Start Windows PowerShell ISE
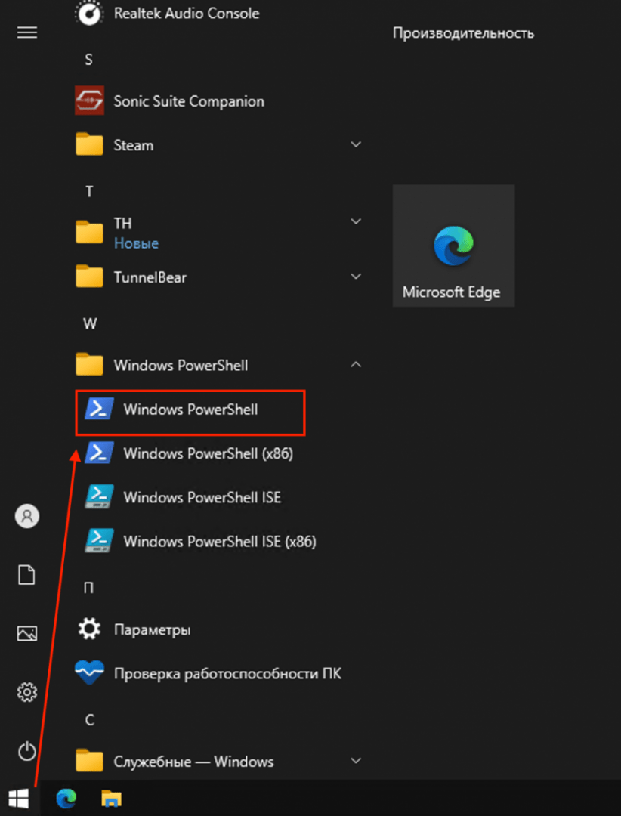Viewport: 621px width, 816px height. (x=202, y=497)
